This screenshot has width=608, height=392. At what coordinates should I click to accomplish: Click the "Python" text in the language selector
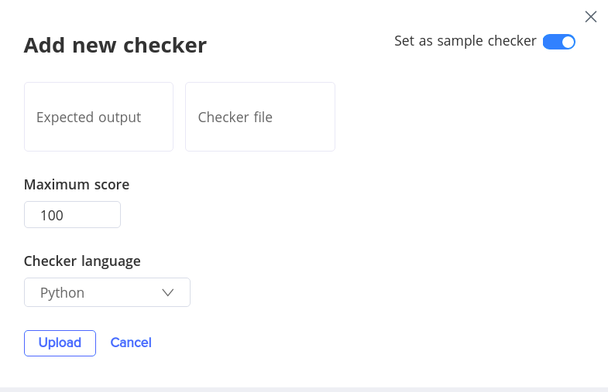tap(62, 293)
